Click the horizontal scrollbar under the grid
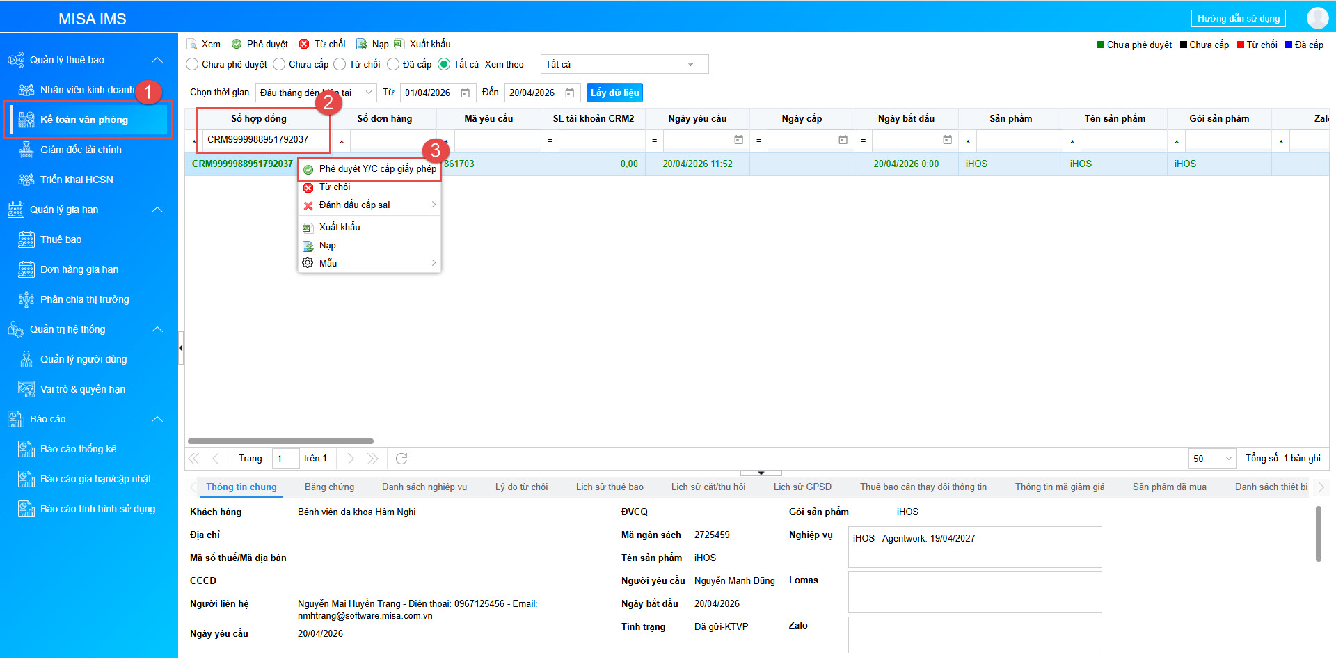1336x664 pixels. (280, 441)
